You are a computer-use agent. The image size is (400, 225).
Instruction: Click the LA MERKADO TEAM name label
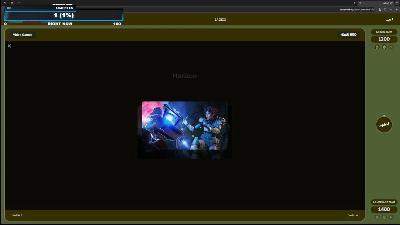[x=384, y=202]
